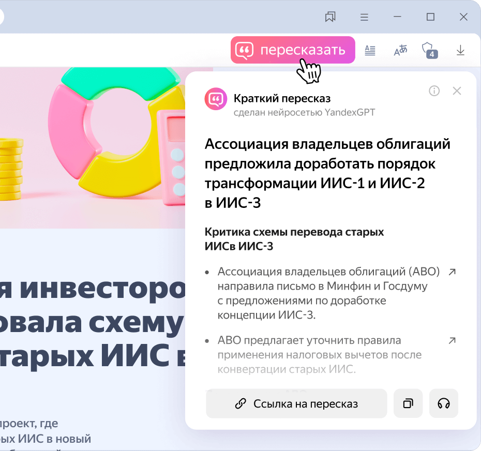Listen to summary via headphones icon
Image resolution: width=481 pixels, height=451 pixels.
(x=444, y=403)
